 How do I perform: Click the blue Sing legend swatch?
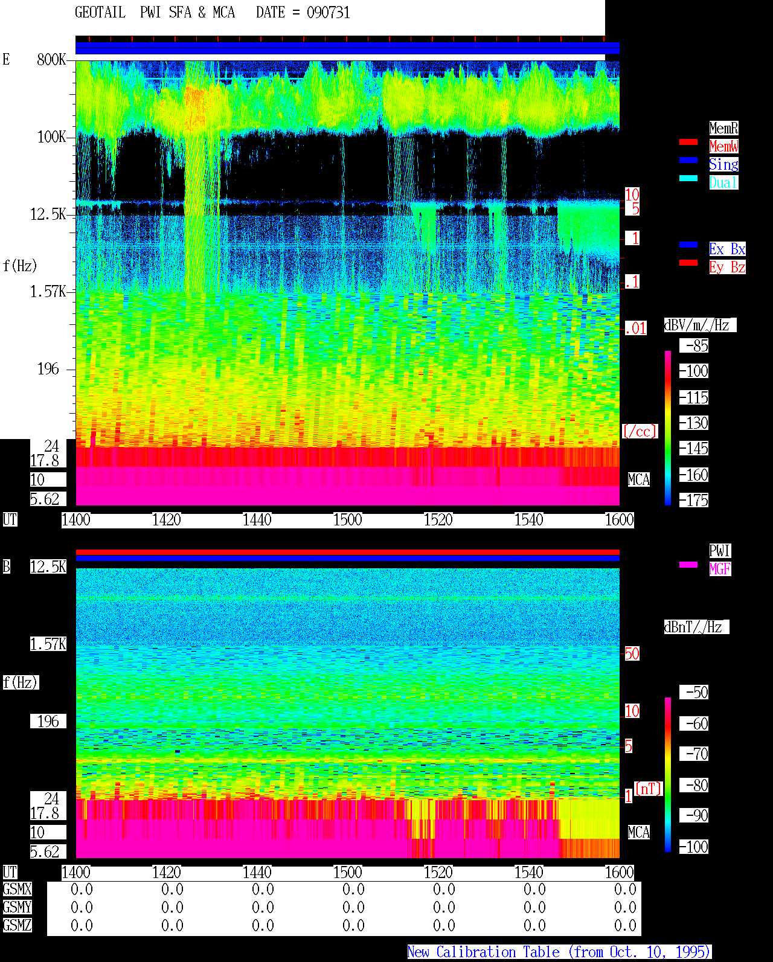(x=688, y=160)
